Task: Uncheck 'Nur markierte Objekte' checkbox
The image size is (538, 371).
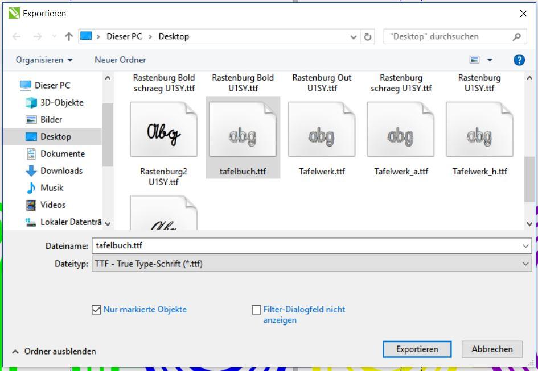Action: coord(96,310)
